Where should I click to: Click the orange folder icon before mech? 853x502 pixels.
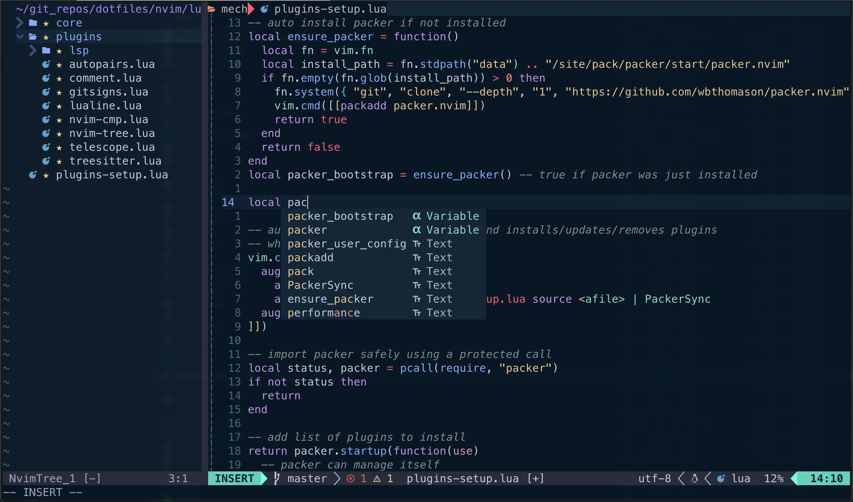(211, 9)
